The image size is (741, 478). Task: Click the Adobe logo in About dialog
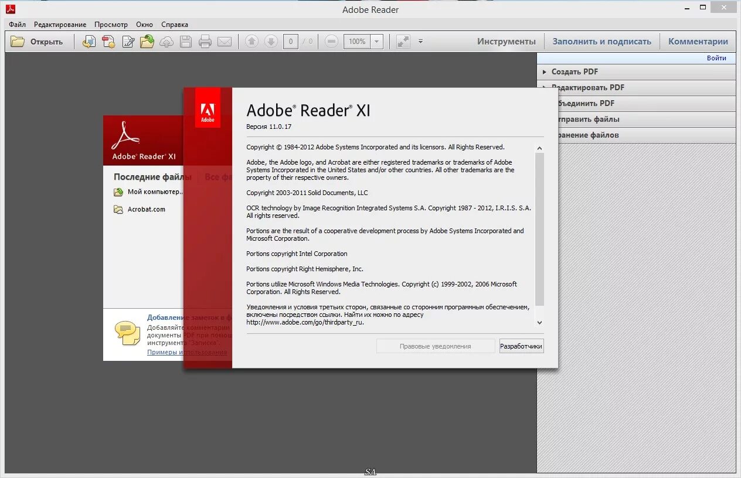[208, 108]
